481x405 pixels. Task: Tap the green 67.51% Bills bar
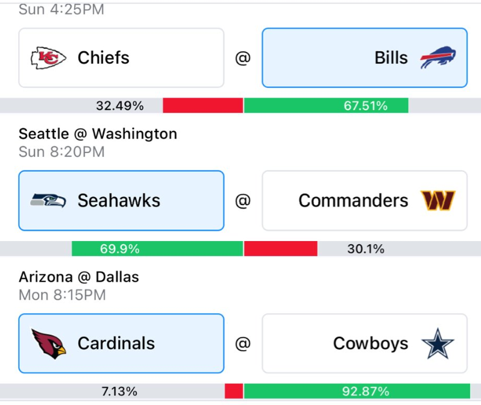tap(326, 106)
